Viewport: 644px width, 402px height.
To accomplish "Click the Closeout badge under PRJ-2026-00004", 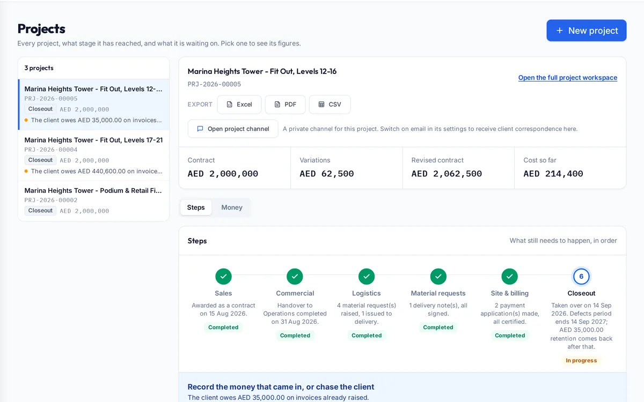I will [40, 160].
